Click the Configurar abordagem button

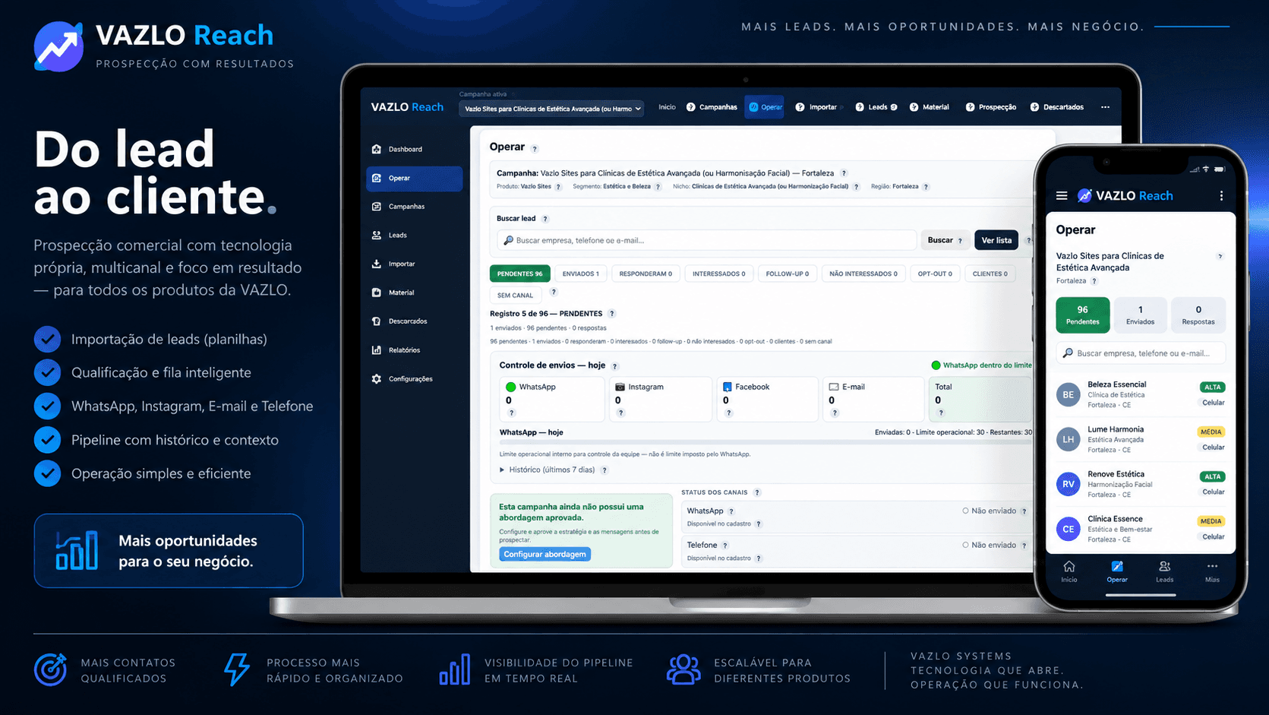[x=545, y=555]
